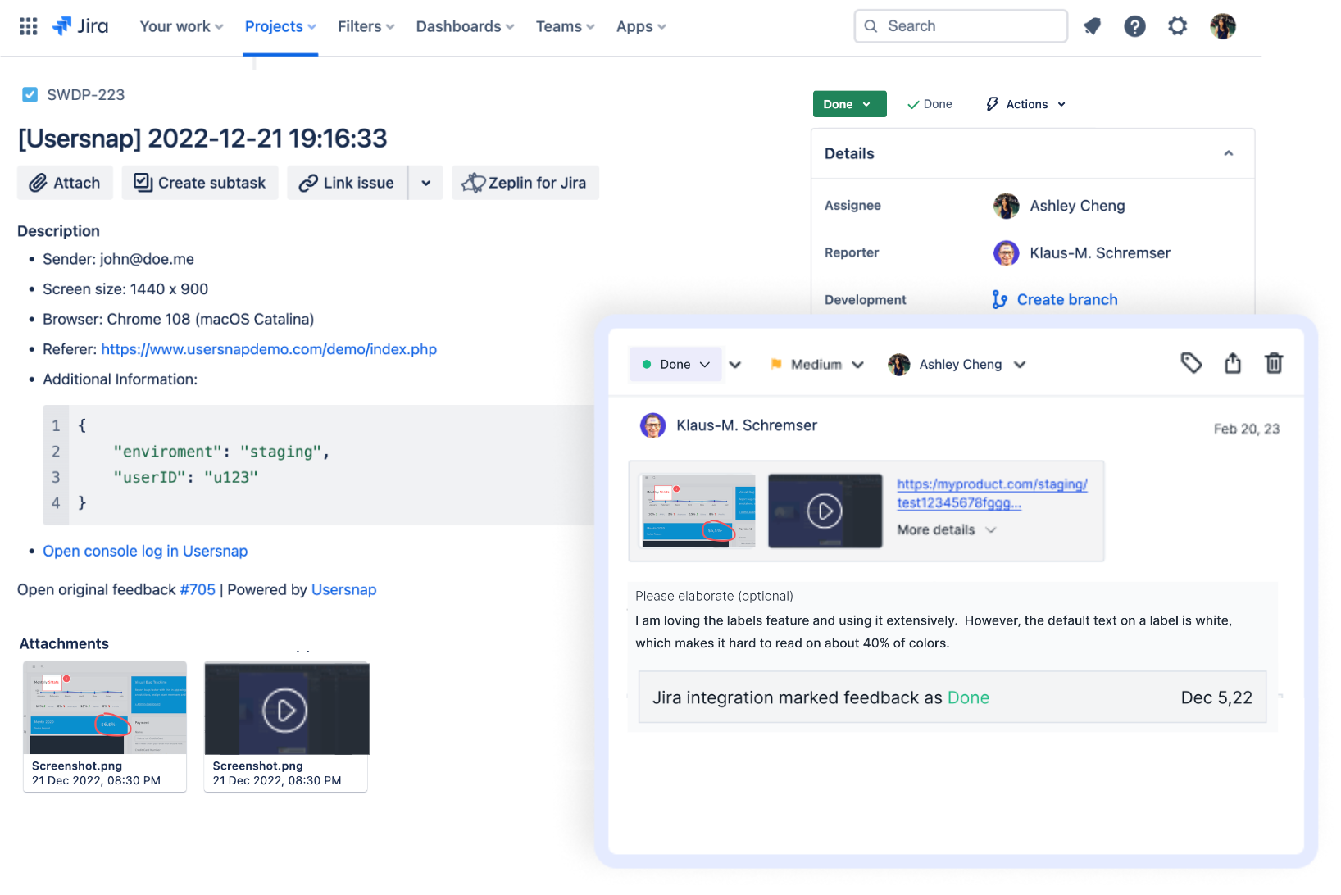Click the trash delete icon in Usersnap panel

1274,363
